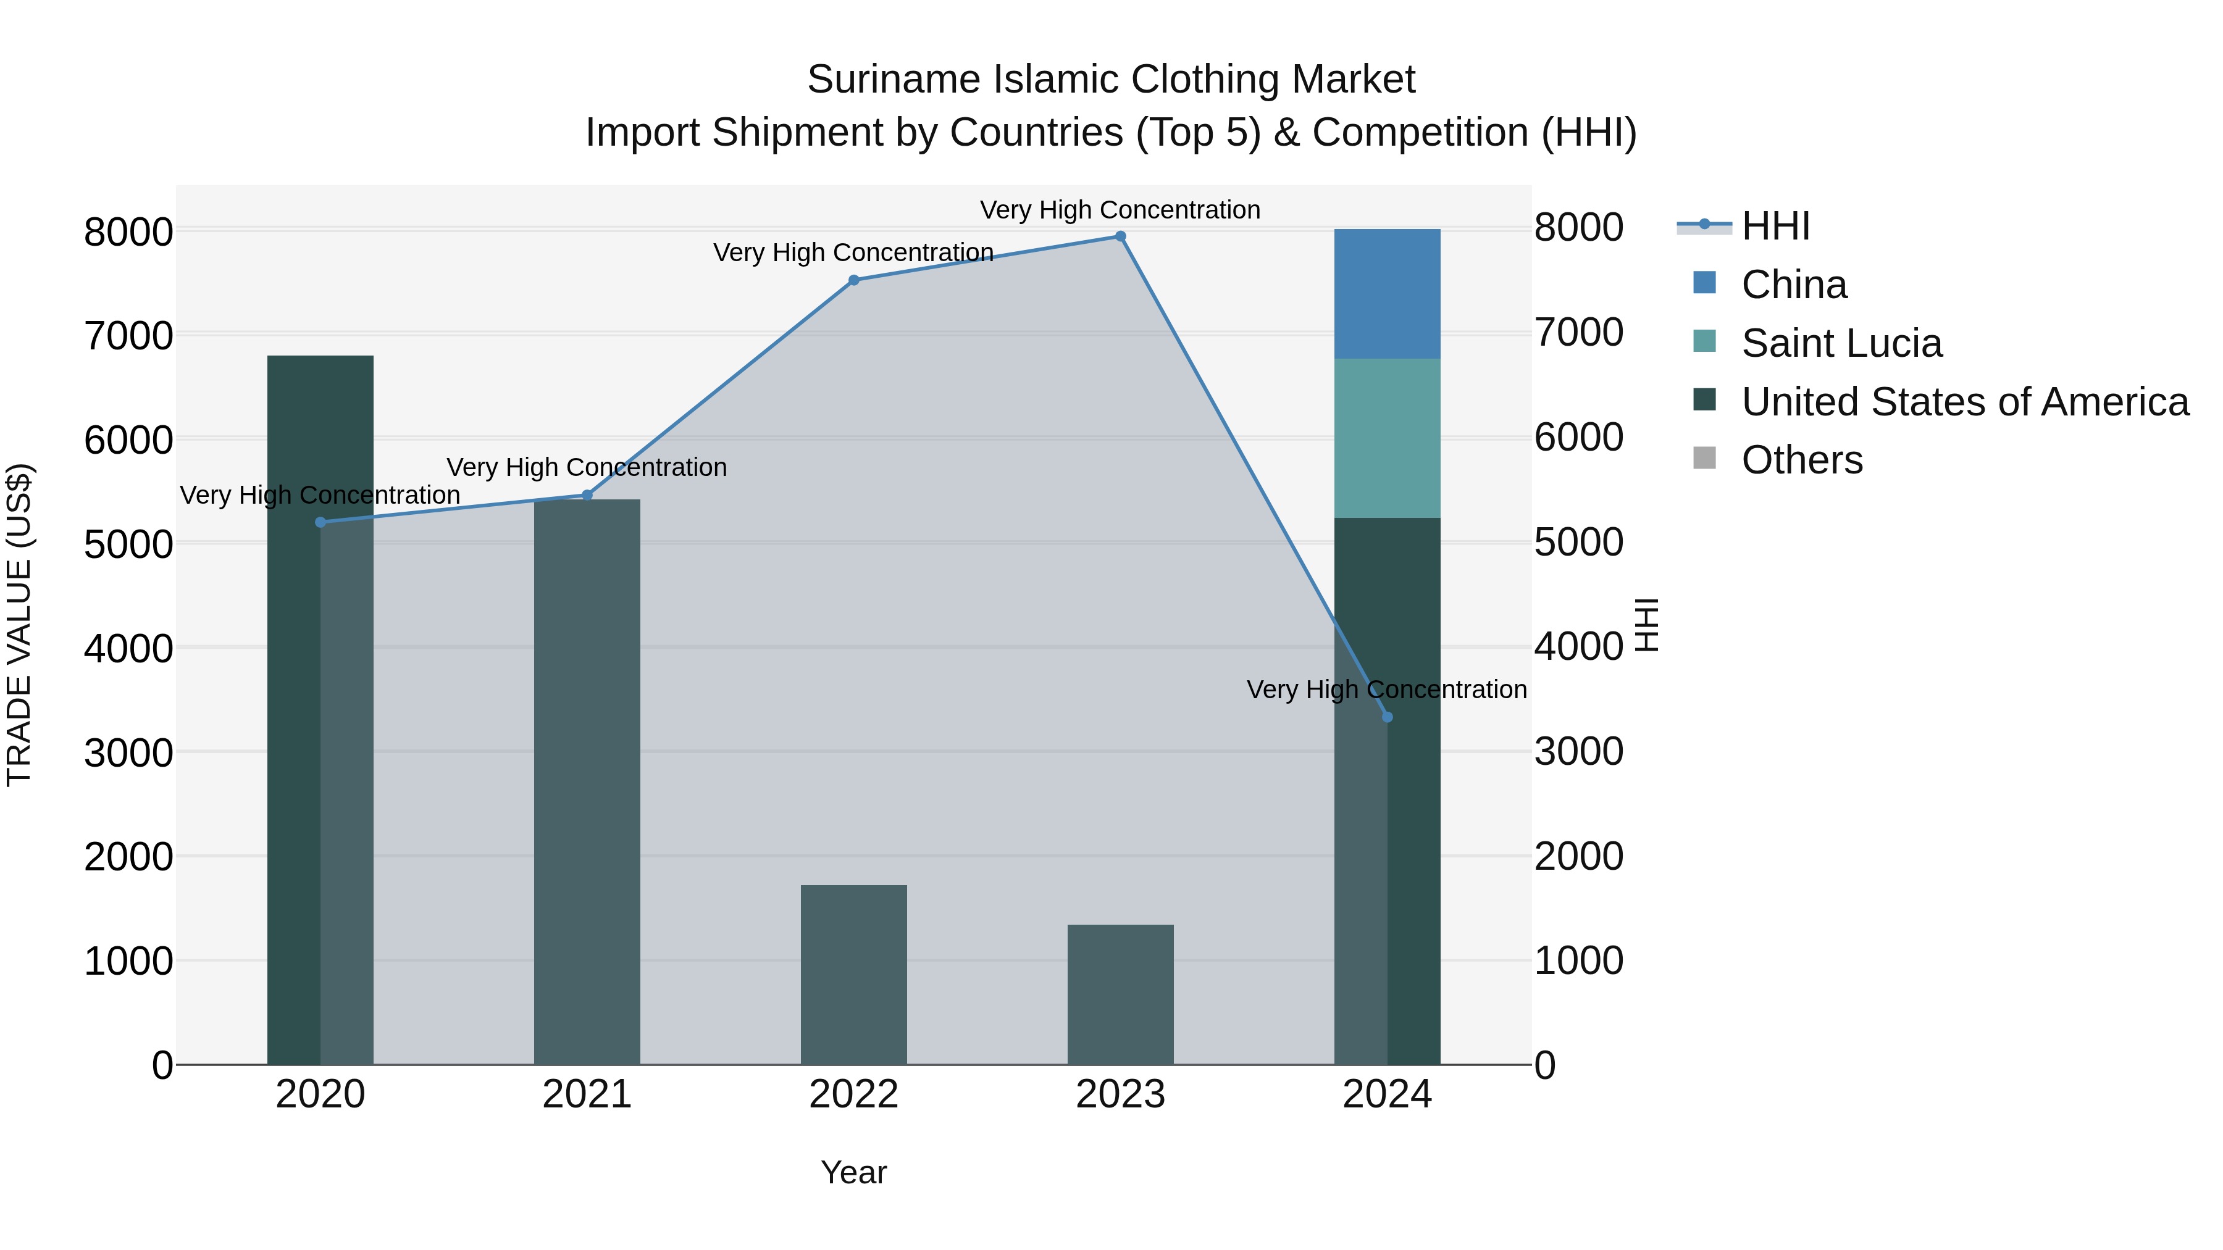2223x1250 pixels.
Task: Hide the Others legend series
Action: pyautogui.click(x=1778, y=460)
